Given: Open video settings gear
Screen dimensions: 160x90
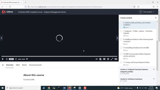Looking at the screenshot, I should tap(108, 59).
